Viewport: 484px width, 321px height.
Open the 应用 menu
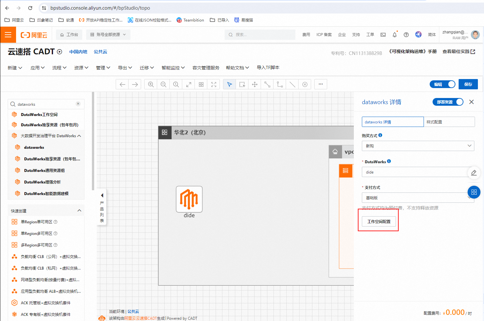[x=38, y=68]
